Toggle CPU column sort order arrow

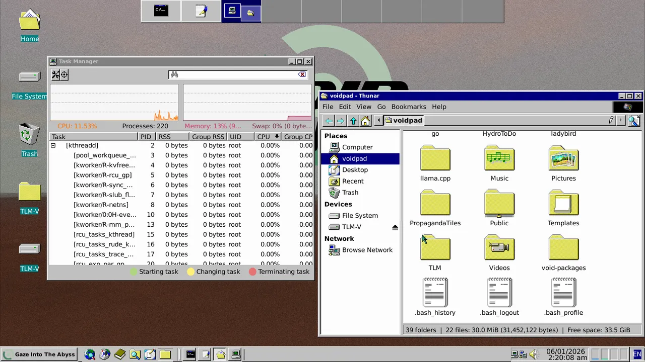point(277,136)
